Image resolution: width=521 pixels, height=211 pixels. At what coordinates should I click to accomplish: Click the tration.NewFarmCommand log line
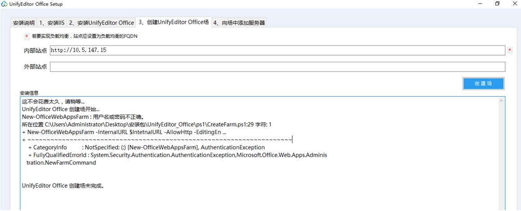click(61, 163)
